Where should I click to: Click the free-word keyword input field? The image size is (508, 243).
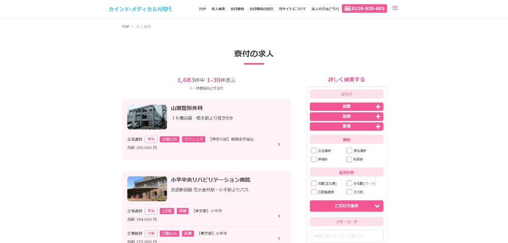click(346, 236)
